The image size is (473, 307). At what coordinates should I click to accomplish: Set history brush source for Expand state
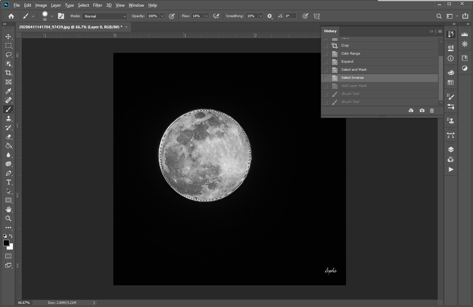(325, 62)
